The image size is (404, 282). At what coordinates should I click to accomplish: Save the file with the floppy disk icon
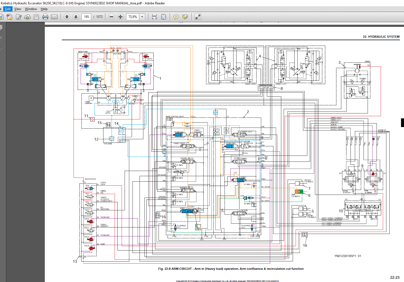tap(36, 17)
